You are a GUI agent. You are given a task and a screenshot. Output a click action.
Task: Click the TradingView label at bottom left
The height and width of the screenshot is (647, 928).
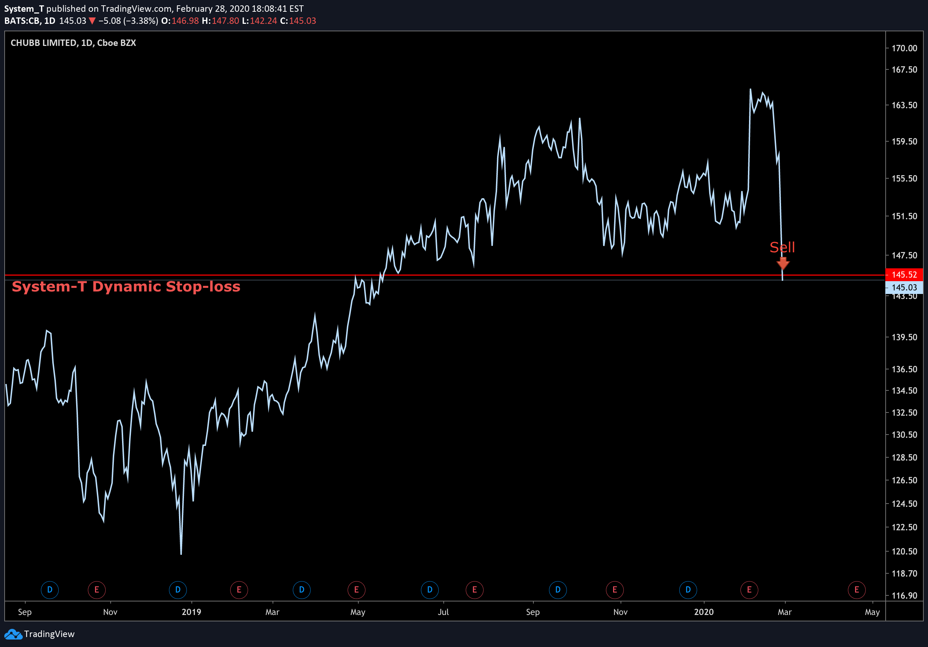coord(49,634)
